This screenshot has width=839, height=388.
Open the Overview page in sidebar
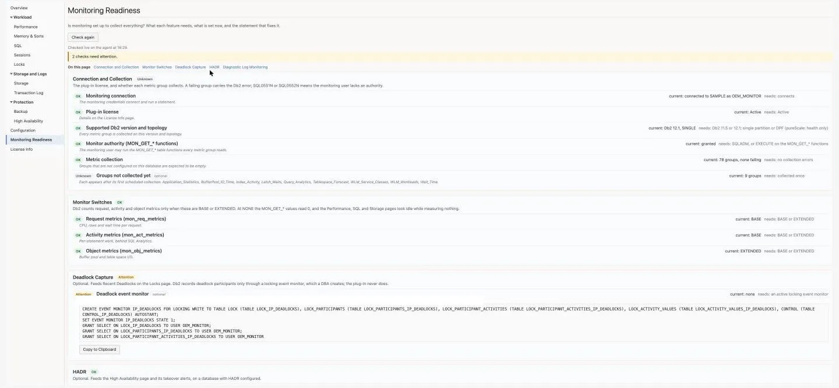[x=19, y=8]
